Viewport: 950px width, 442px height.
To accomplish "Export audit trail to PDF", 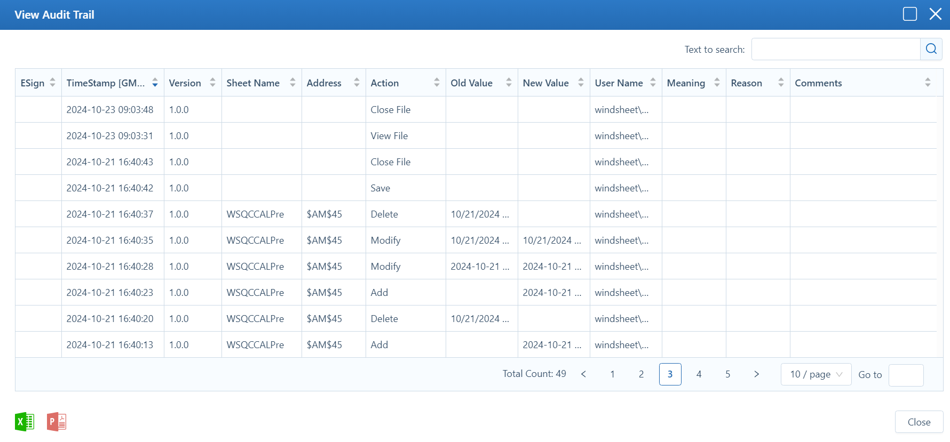I will pyautogui.click(x=57, y=422).
